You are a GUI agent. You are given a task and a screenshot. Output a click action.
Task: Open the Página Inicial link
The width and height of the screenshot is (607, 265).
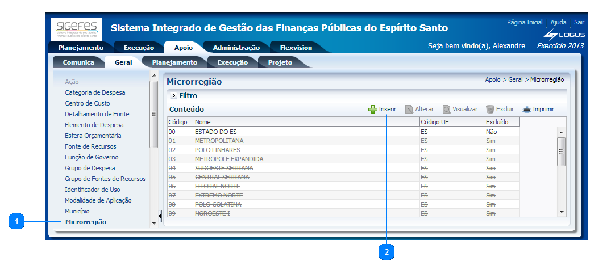point(524,22)
